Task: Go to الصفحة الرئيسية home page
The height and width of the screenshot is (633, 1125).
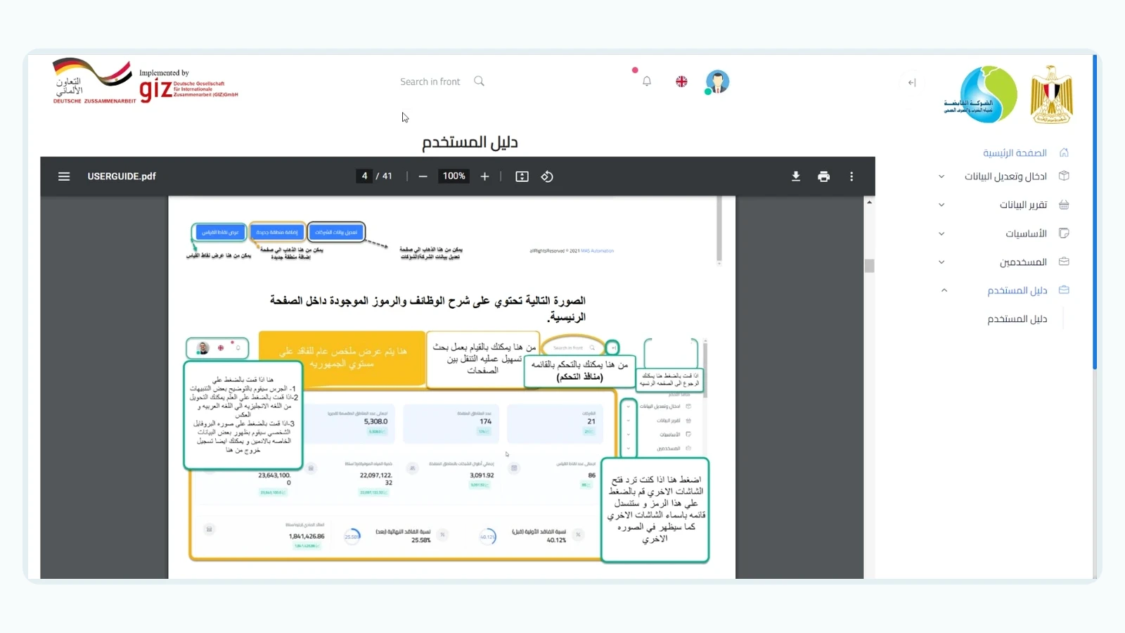Action: pyautogui.click(x=1015, y=153)
